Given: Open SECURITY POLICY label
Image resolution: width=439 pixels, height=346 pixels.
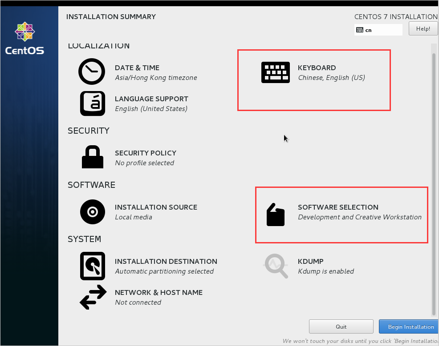Looking at the screenshot, I should click(x=146, y=153).
